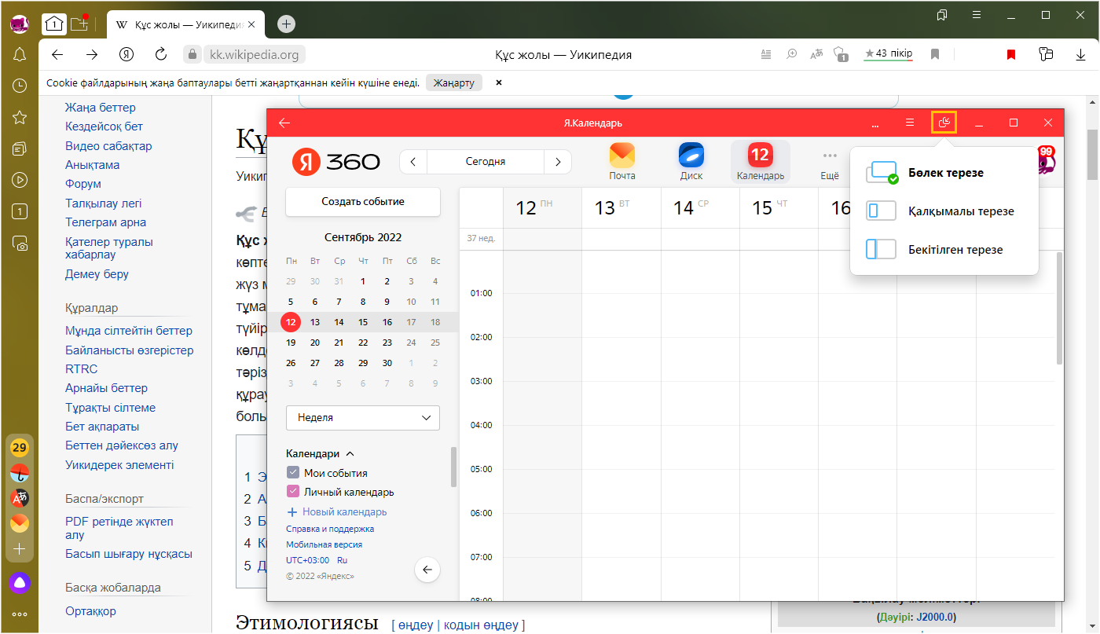Uncheck Личный календарь checkbox

coord(293,492)
